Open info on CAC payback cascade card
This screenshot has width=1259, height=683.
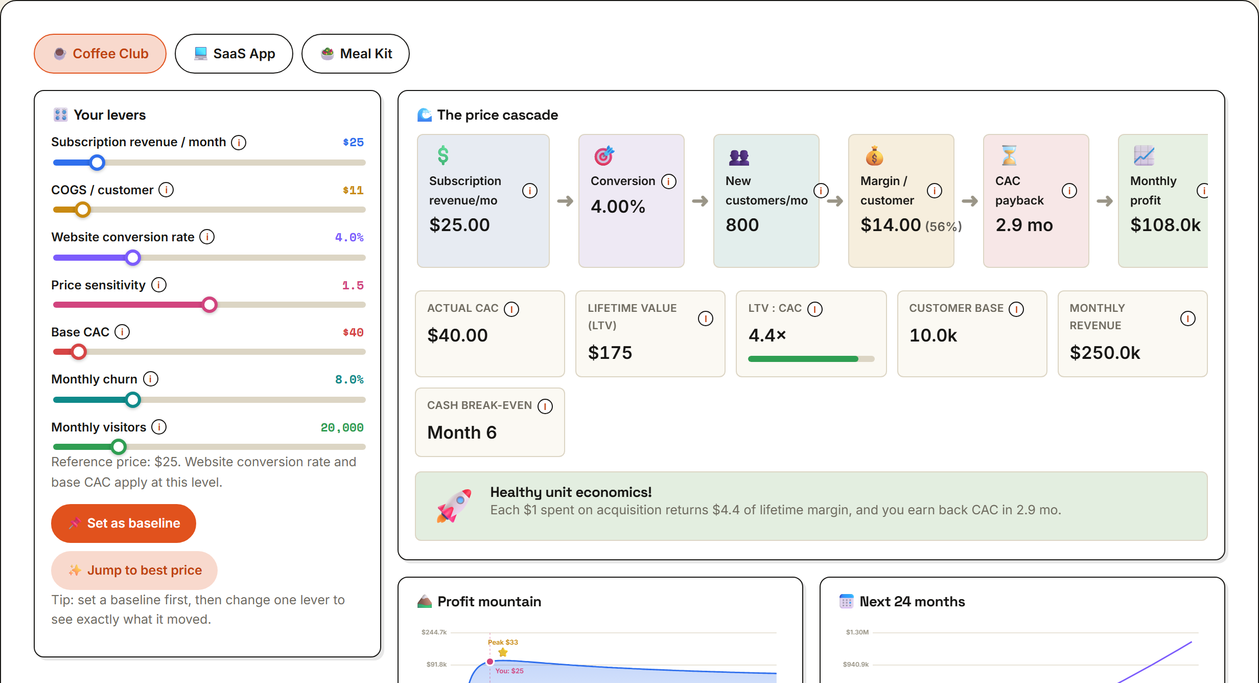click(x=1069, y=191)
